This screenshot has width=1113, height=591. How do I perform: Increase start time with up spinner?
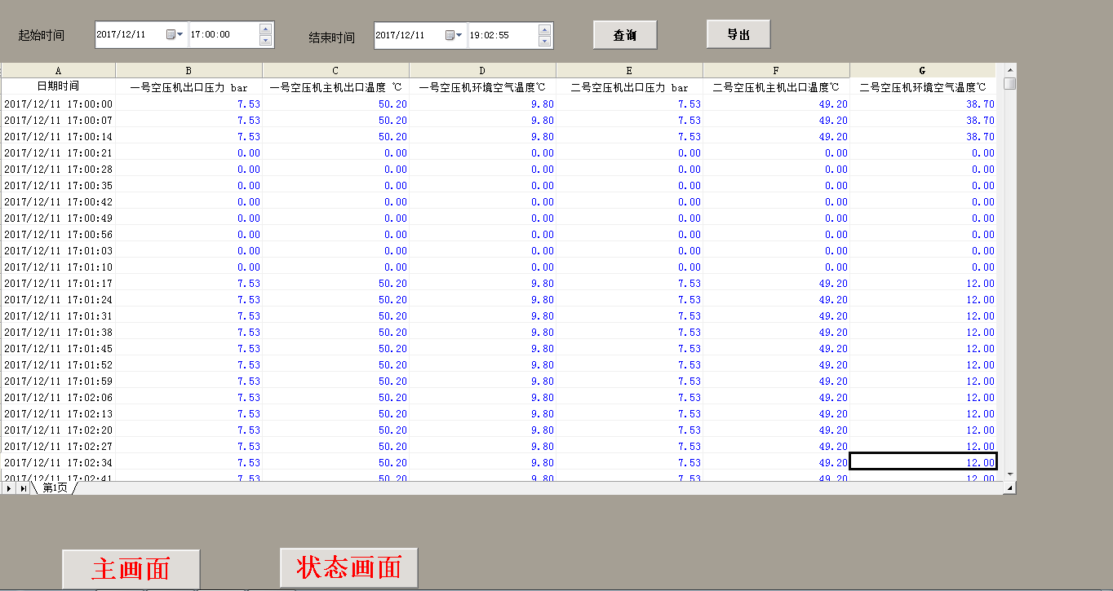pos(265,29)
